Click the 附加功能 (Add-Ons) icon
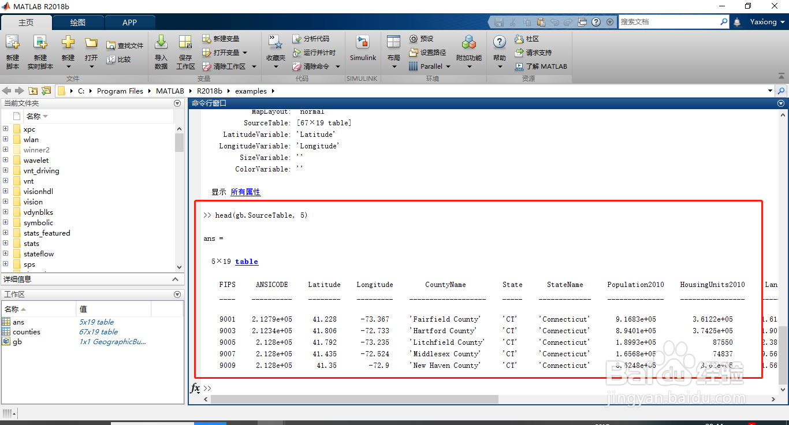This screenshot has height=425, width=789. [468, 42]
